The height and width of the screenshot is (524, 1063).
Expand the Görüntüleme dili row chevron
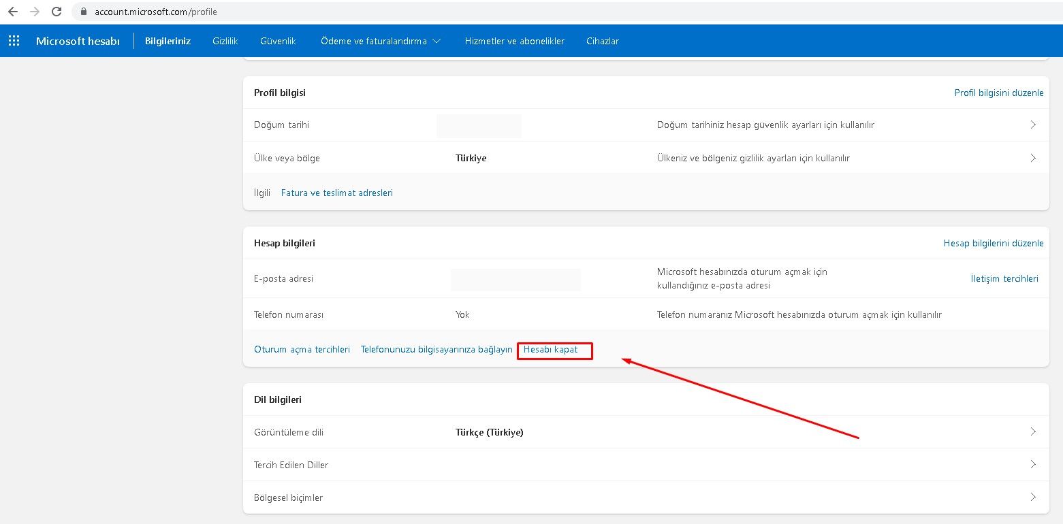pos(1032,431)
